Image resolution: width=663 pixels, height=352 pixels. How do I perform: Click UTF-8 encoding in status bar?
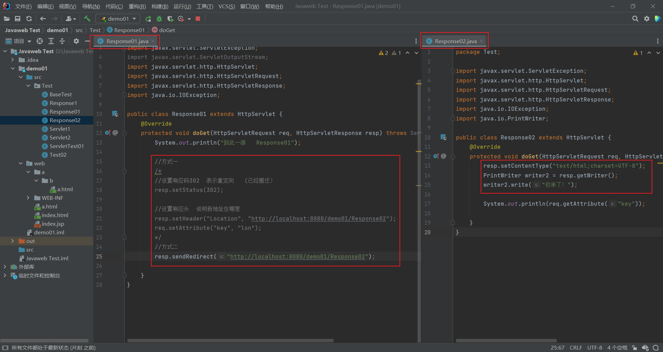pos(595,348)
